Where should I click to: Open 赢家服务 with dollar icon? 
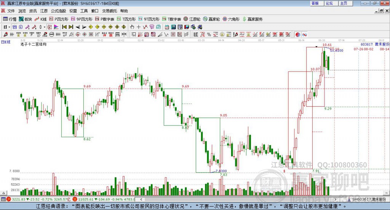point(253,19)
